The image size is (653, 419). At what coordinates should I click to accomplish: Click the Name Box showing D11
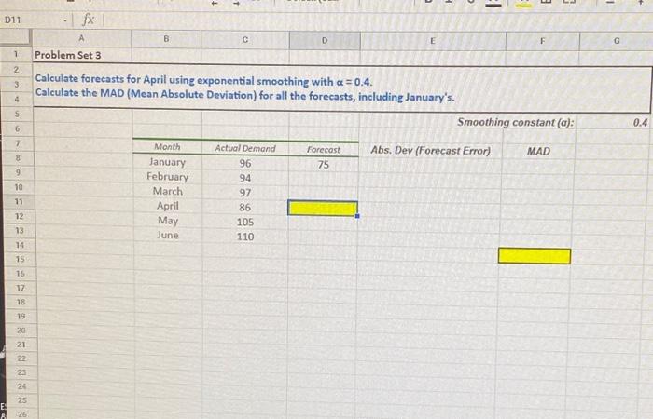(12, 20)
